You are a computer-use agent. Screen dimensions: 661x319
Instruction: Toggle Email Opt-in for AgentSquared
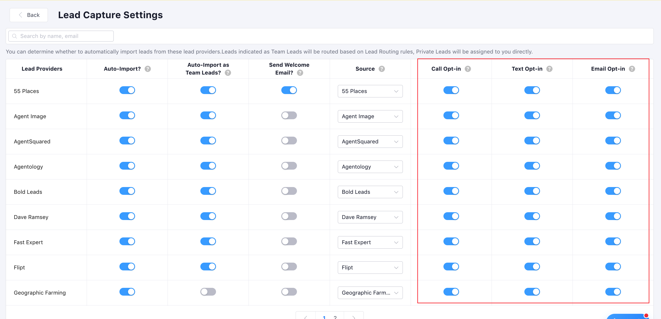click(x=613, y=141)
